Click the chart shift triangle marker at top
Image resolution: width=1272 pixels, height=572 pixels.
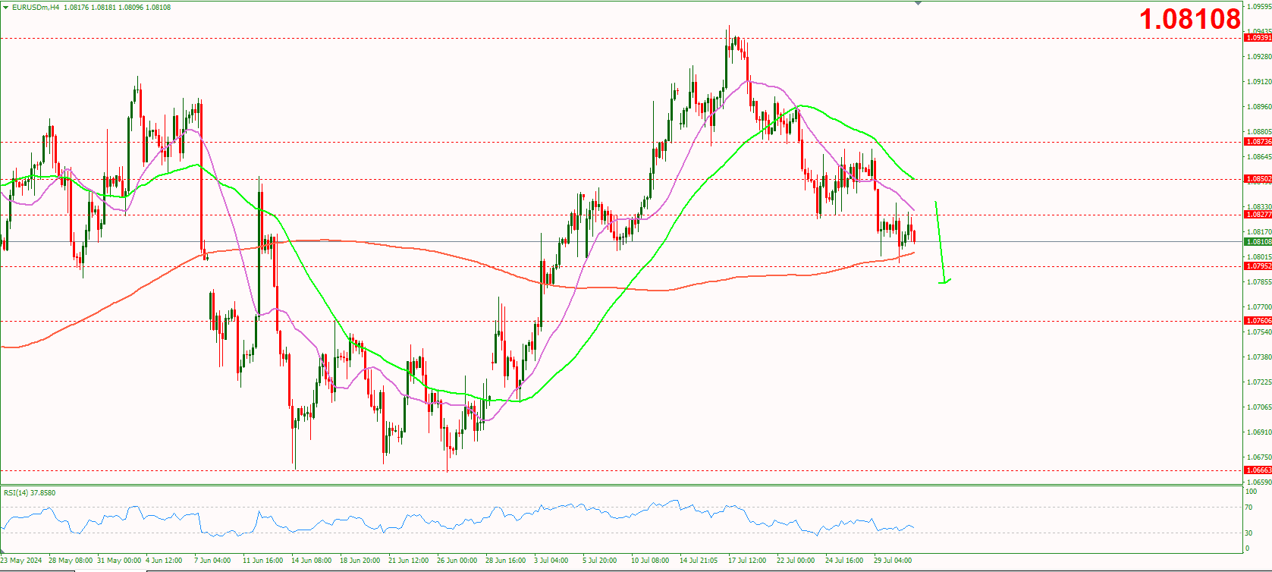919,3
